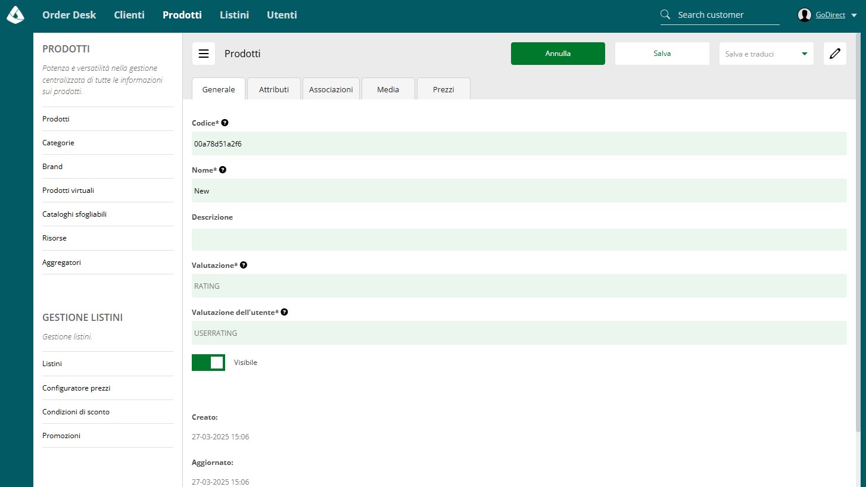Open help icon beside Valutazione dell'utente

[x=284, y=312]
